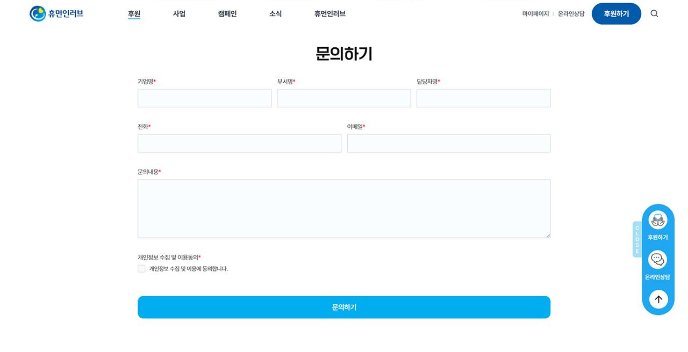Click the 후원하기 hands-heart floating icon
The image size is (688, 352).
658,220
